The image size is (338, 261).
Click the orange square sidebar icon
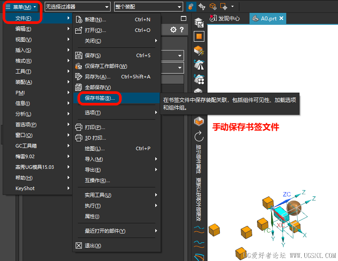click(199, 36)
